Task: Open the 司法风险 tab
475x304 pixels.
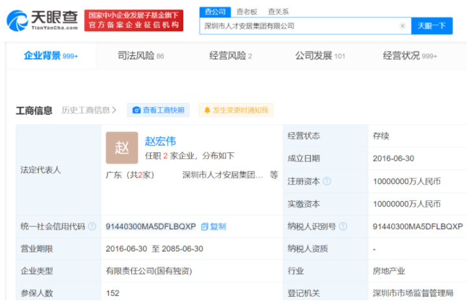Action: point(140,56)
